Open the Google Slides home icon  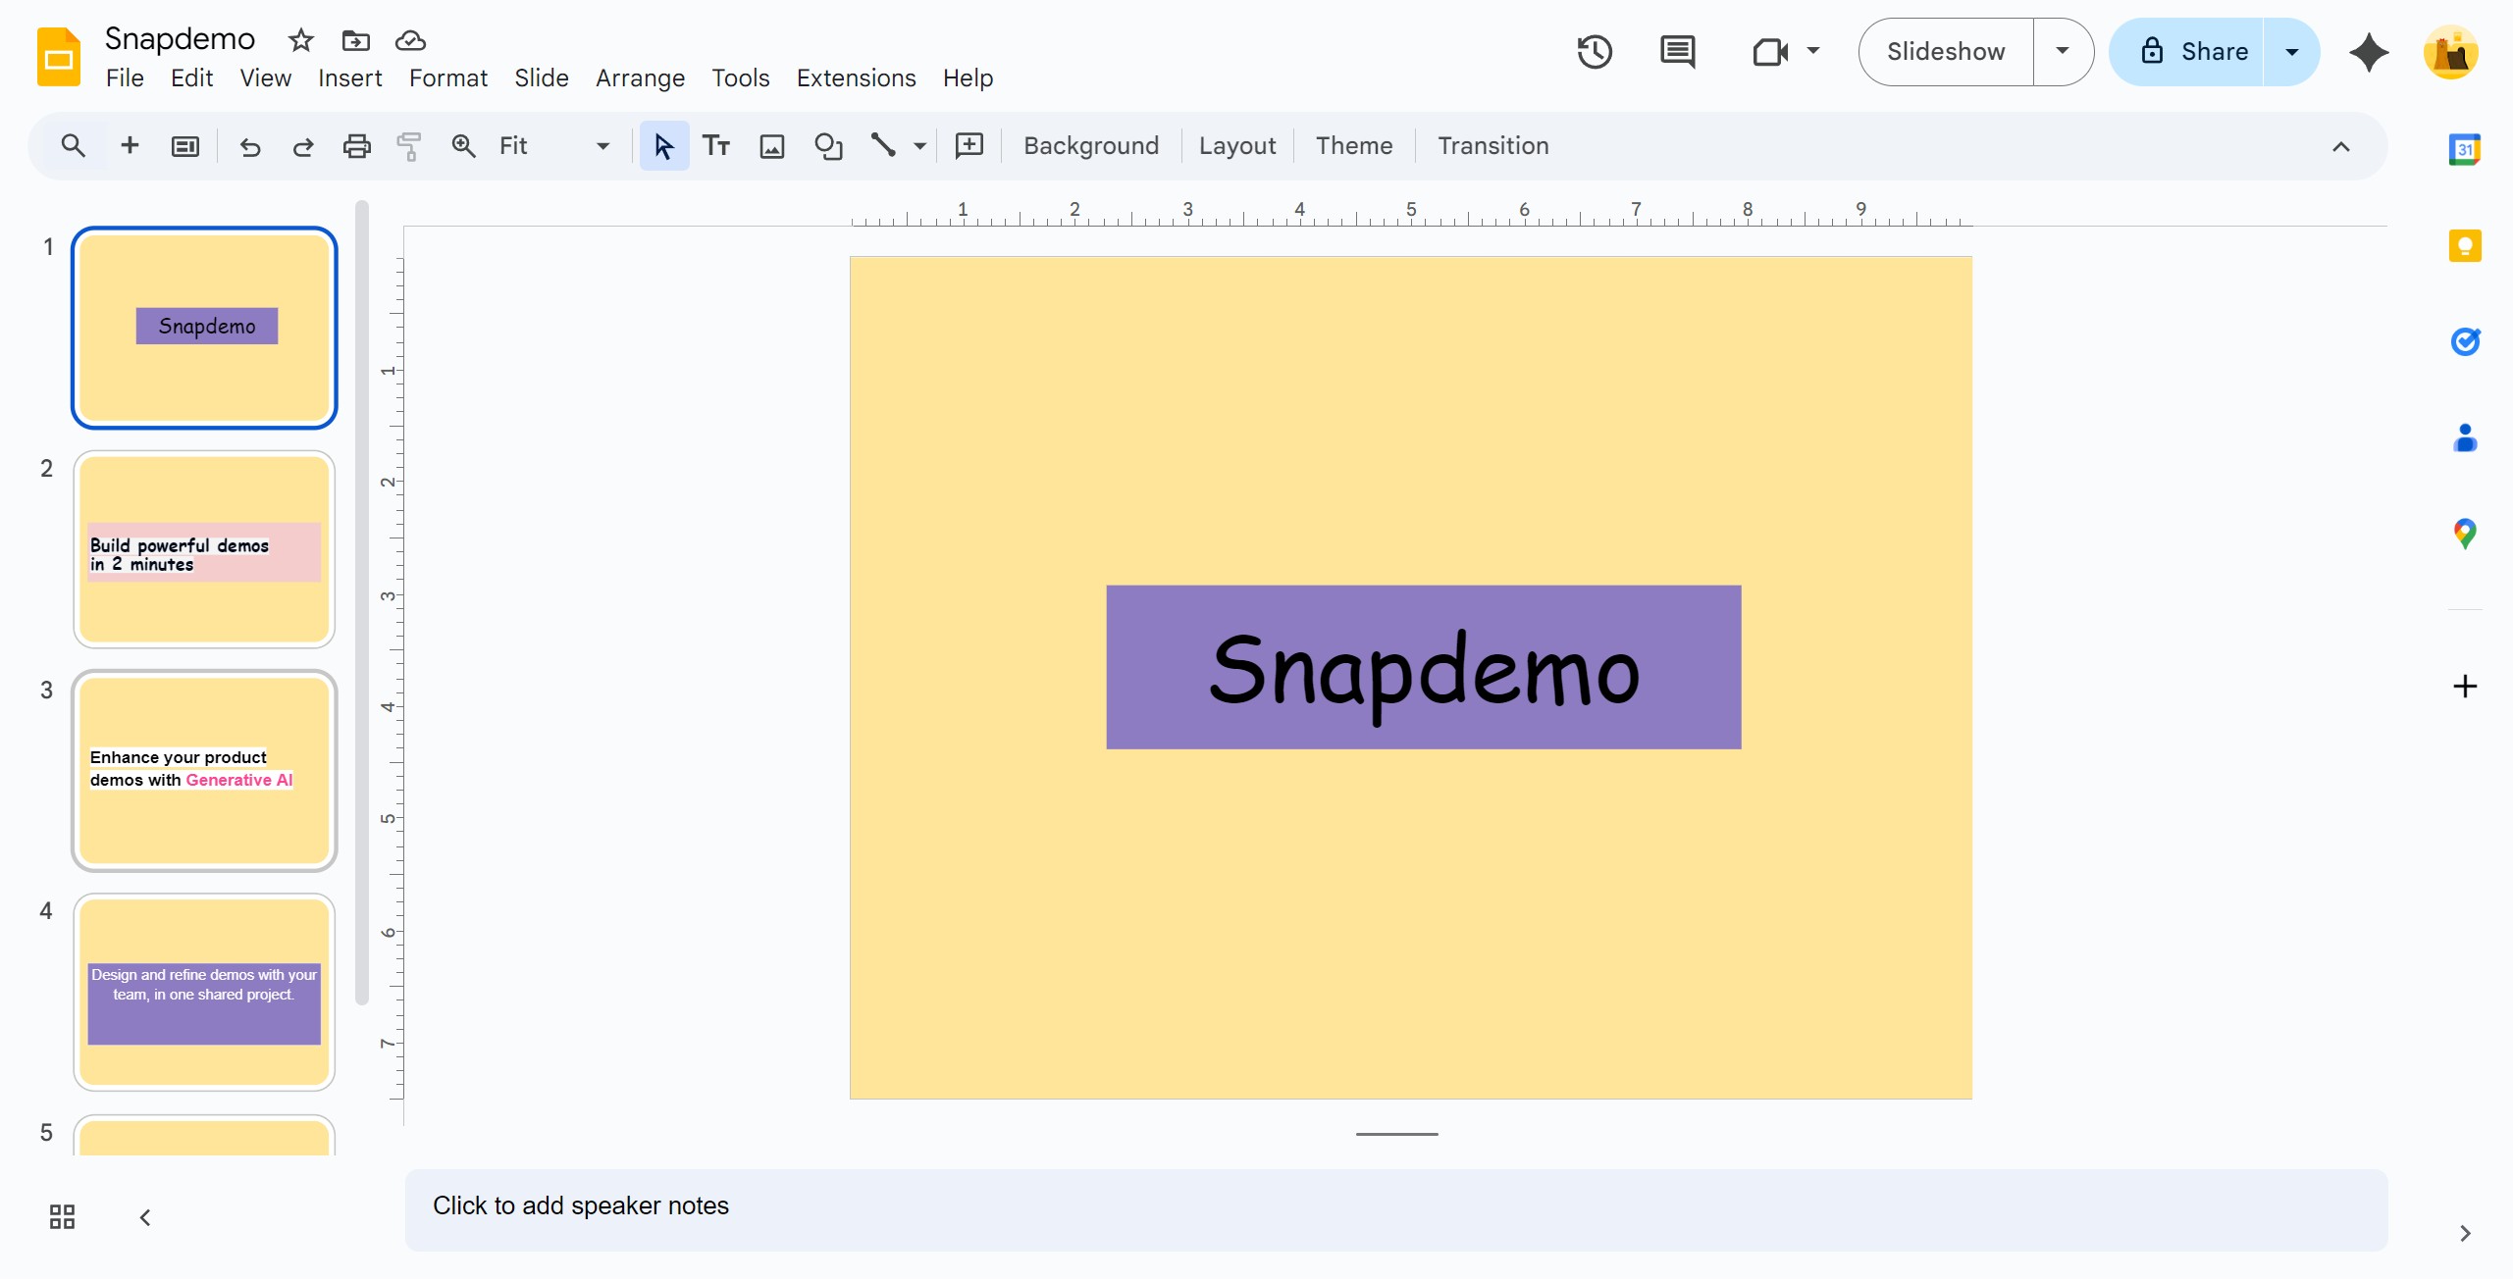[x=59, y=57]
